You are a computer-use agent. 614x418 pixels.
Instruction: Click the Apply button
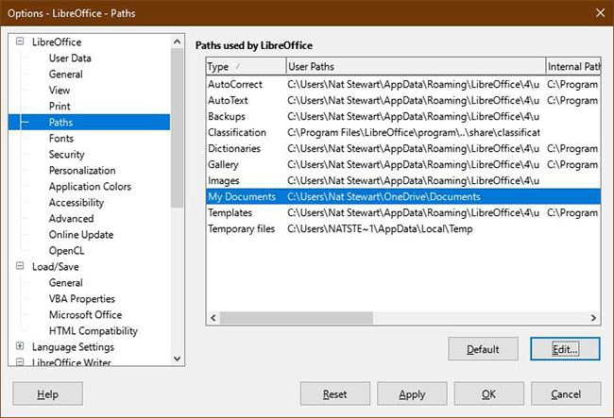412,393
